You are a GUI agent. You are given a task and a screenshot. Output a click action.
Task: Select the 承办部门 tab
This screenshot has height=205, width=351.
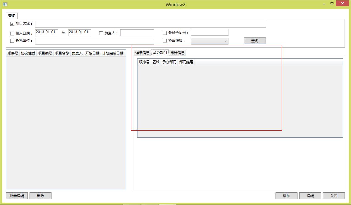click(x=160, y=53)
